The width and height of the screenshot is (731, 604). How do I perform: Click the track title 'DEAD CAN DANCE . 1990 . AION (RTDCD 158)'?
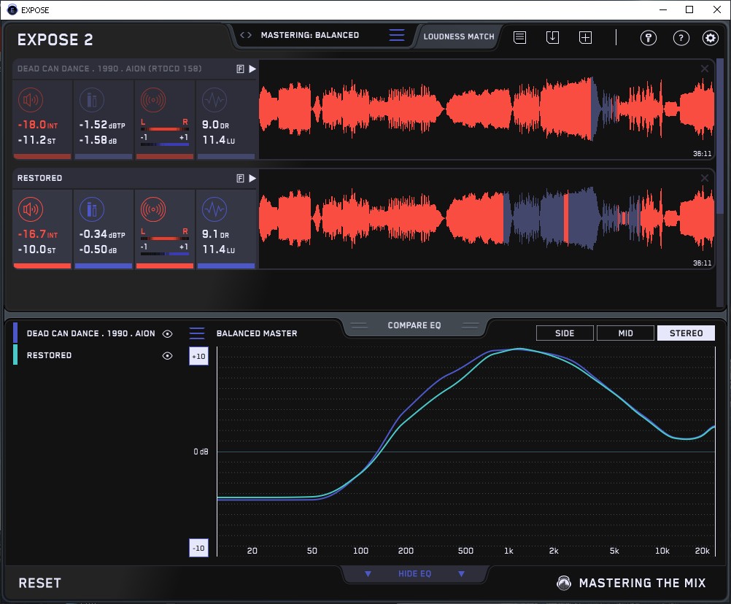click(x=109, y=69)
